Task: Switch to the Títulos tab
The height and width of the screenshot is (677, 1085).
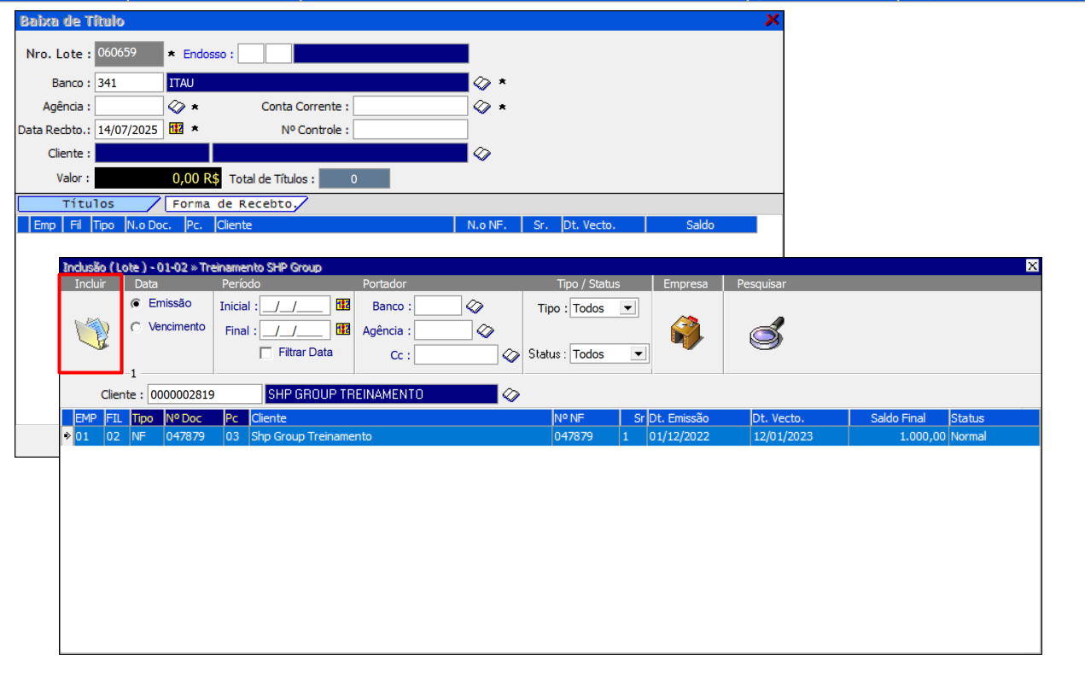Action: [x=88, y=204]
